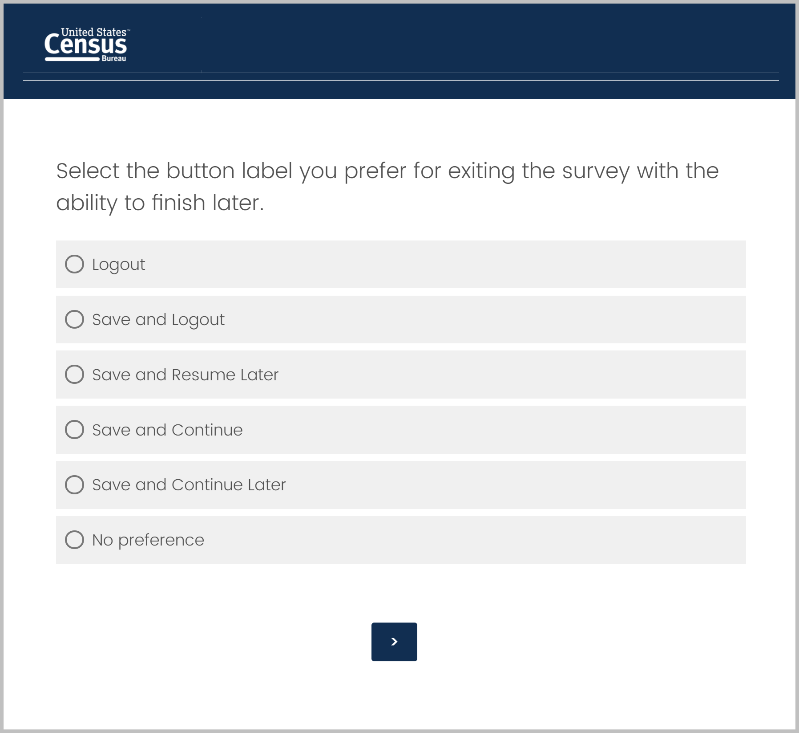Click the "Save and Logout" label text

click(158, 320)
